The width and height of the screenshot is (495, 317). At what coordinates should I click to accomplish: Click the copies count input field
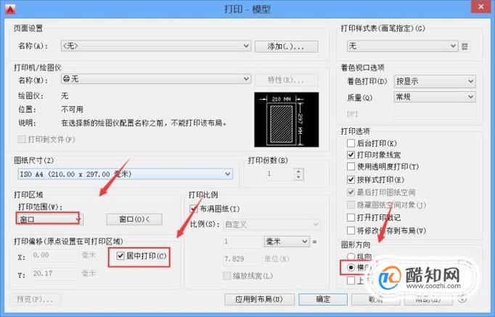279,174
